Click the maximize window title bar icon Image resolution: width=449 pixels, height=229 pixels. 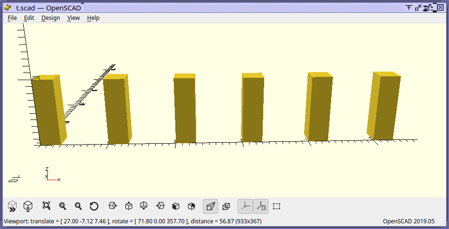[429, 8]
